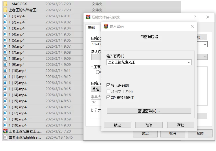Click the video icon of 1 (7).mp4
The width and height of the screenshot is (216, 151).
pyautogui.click(x=5, y=52)
